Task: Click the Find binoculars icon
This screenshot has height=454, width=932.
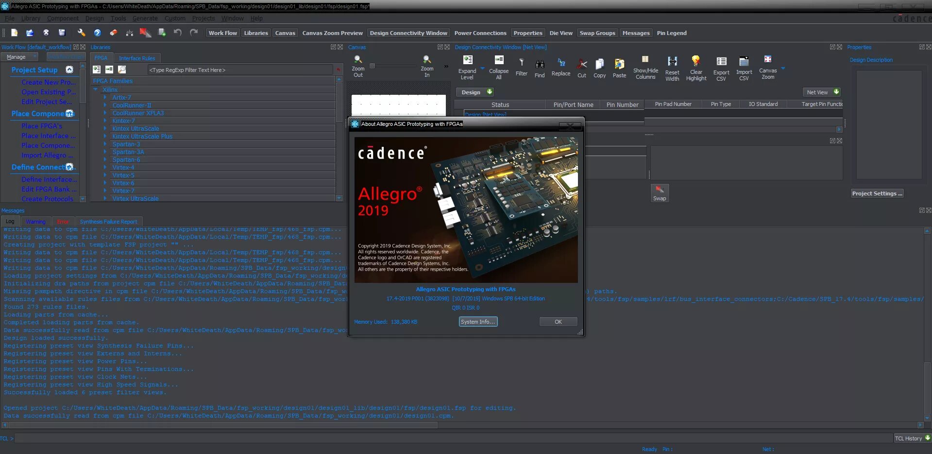Action: click(x=540, y=69)
